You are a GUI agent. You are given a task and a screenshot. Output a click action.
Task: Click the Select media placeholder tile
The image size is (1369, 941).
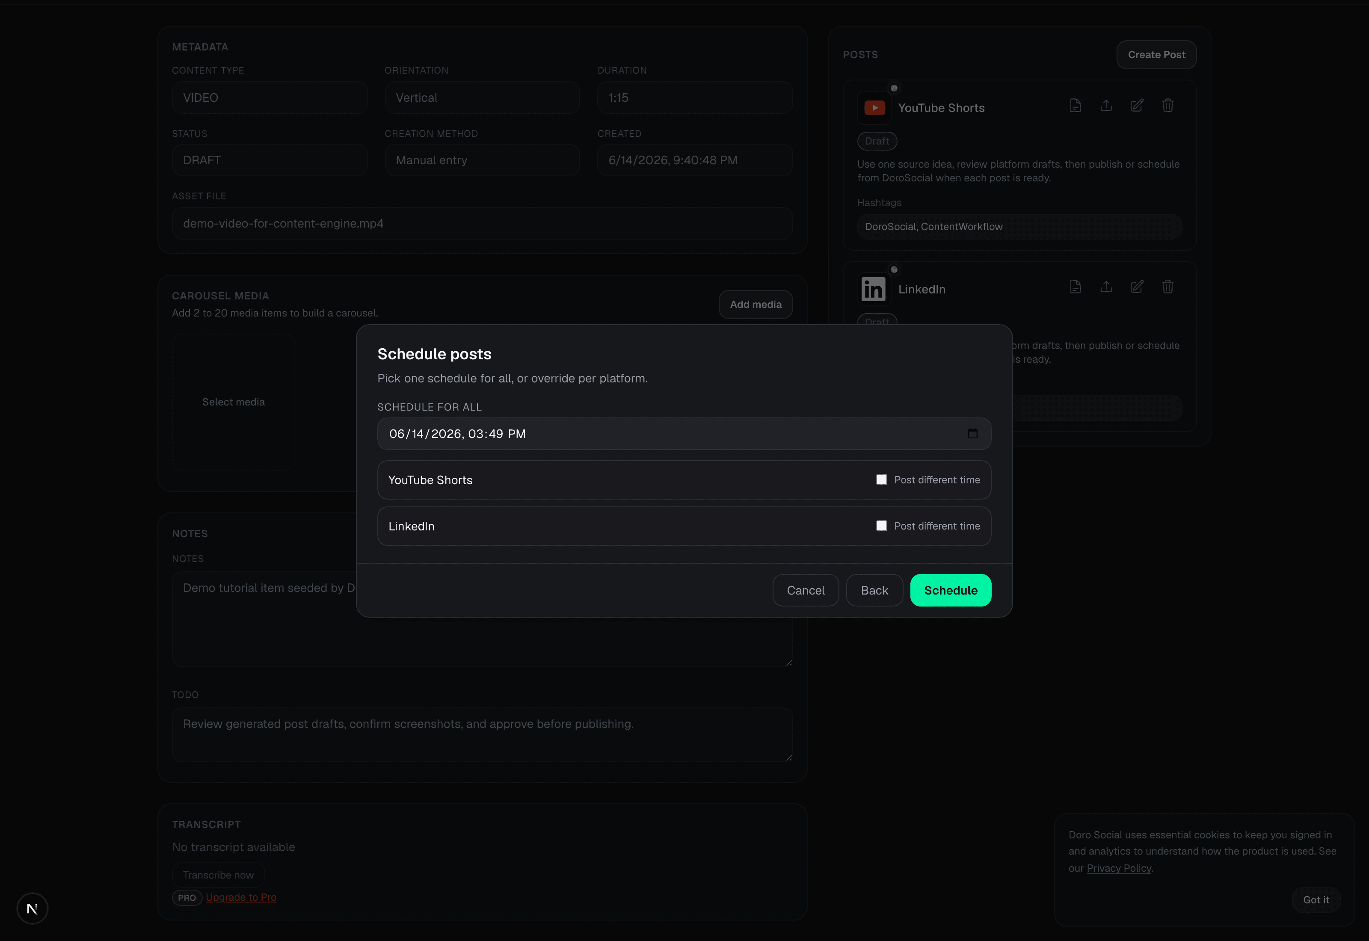(x=234, y=402)
